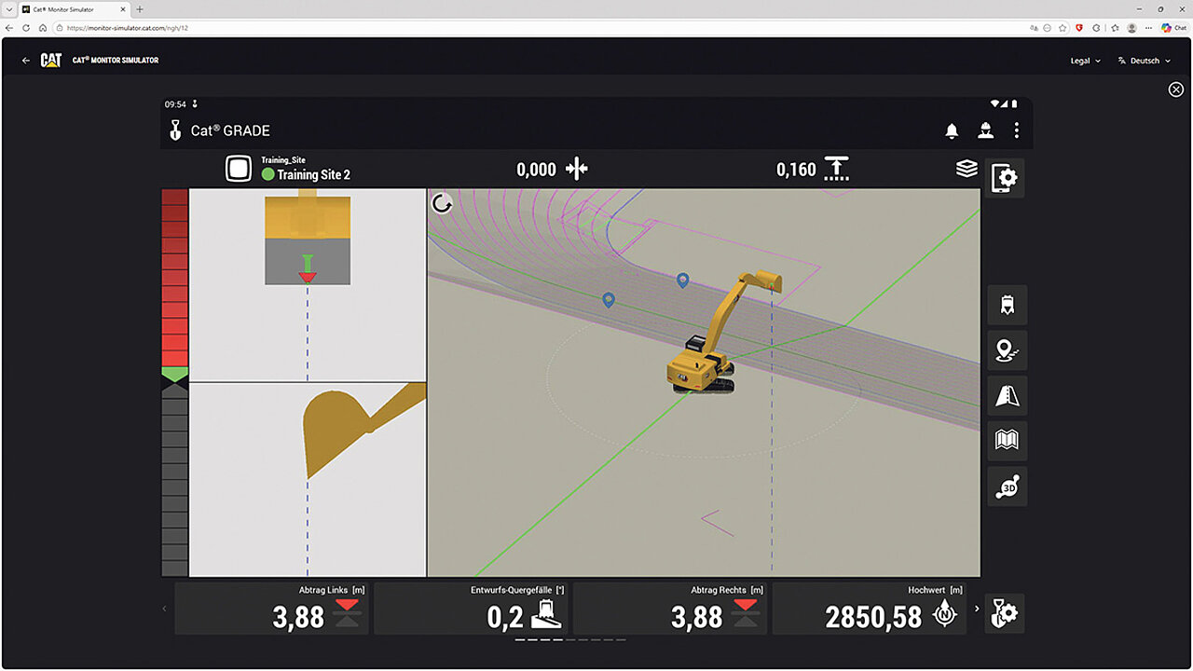The width and height of the screenshot is (1193, 671).
Task: Show next data tiles with right chevron
Action: [977, 609]
